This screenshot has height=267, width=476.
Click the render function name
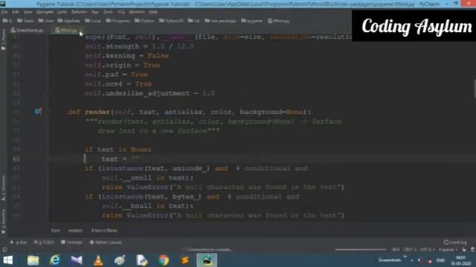97,112
